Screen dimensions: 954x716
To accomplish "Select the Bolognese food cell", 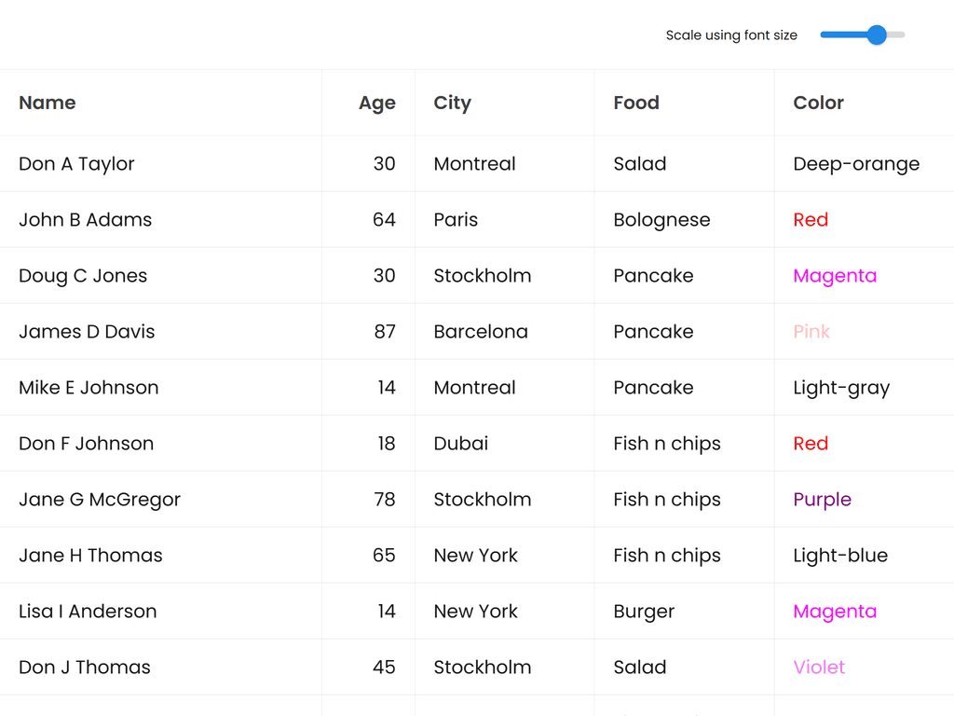I will (x=661, y=220).
